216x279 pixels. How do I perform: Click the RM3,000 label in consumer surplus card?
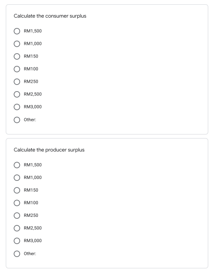point(33,107)
